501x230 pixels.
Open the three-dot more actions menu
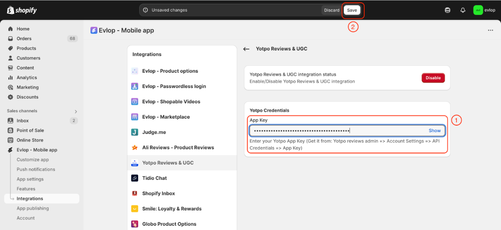coord(490,30)
